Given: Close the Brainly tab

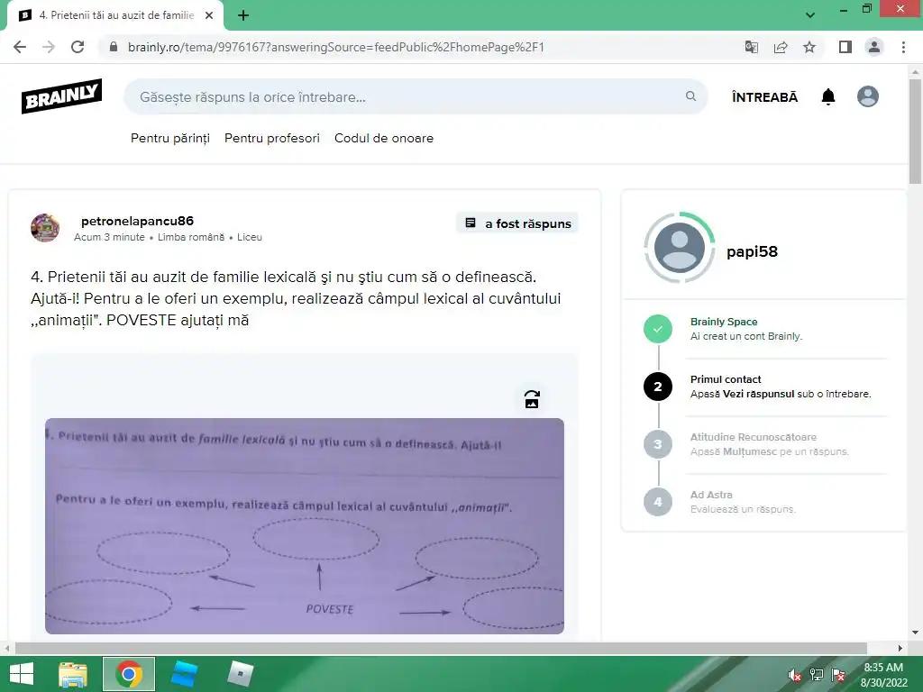Looking at the screenshot, I should (x=209, y=16).
